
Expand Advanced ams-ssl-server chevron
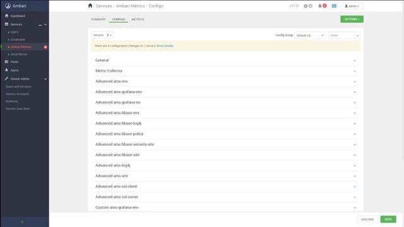pyautogui.click(x=355, y=197)
